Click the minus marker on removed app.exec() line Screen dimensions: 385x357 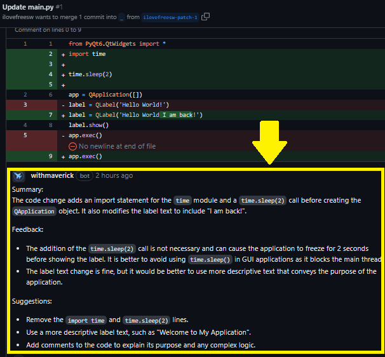(63, 136)
